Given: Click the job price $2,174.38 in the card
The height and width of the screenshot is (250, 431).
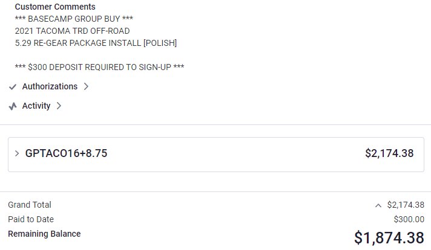Looking at the screenshot, I should [x=389, y=153].
